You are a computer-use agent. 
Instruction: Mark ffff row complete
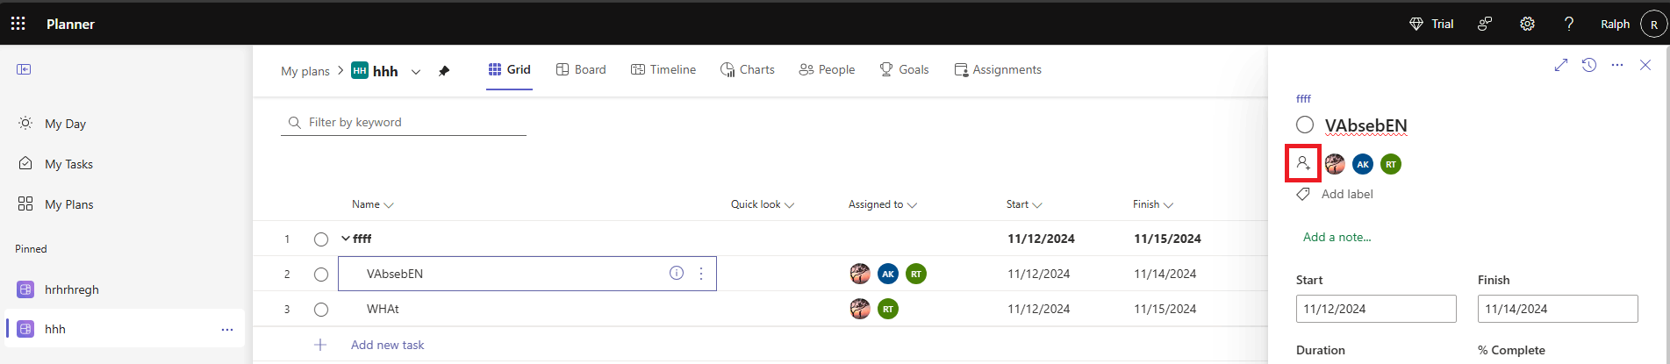321,239
